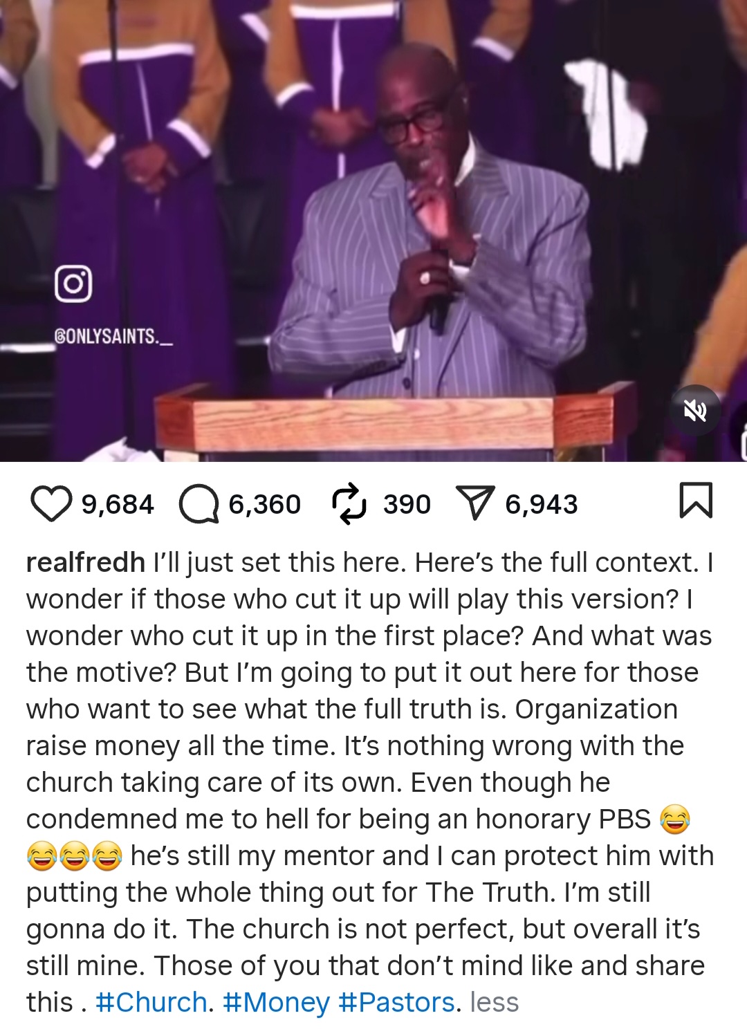Open comments via speech bubble icon
This screenshot has width=747, height=1029.
coord(199,503)
